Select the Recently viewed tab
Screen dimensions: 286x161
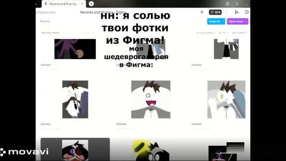click(50, 33)
